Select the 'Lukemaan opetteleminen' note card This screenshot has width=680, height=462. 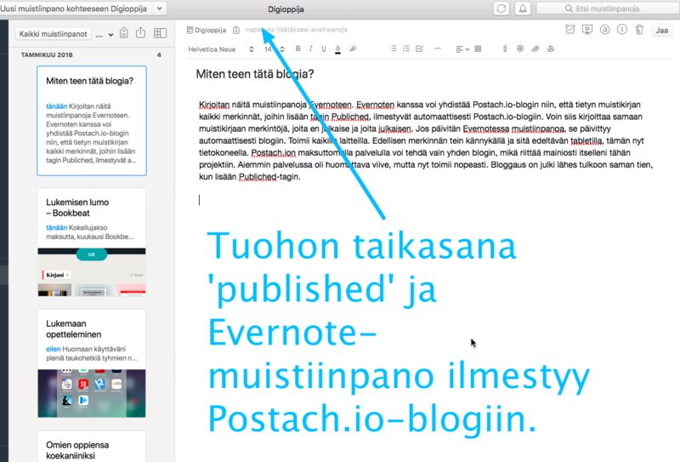92,363
